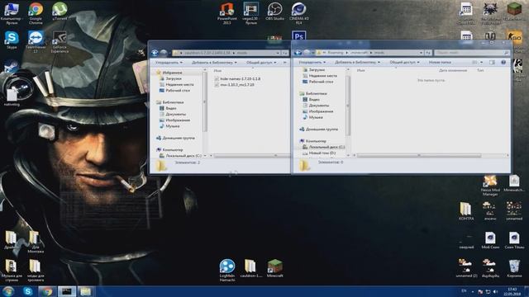Select the hide-names-1.7.10 file
This screenshot has width=529, height=297.
pyautogui.click(x=240, y=79)
